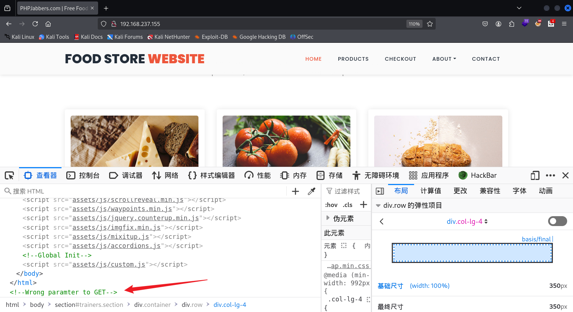Switch to the Animations (动画) tab
573x312 pixels.
pyautogui.click(x=546, y=191)
